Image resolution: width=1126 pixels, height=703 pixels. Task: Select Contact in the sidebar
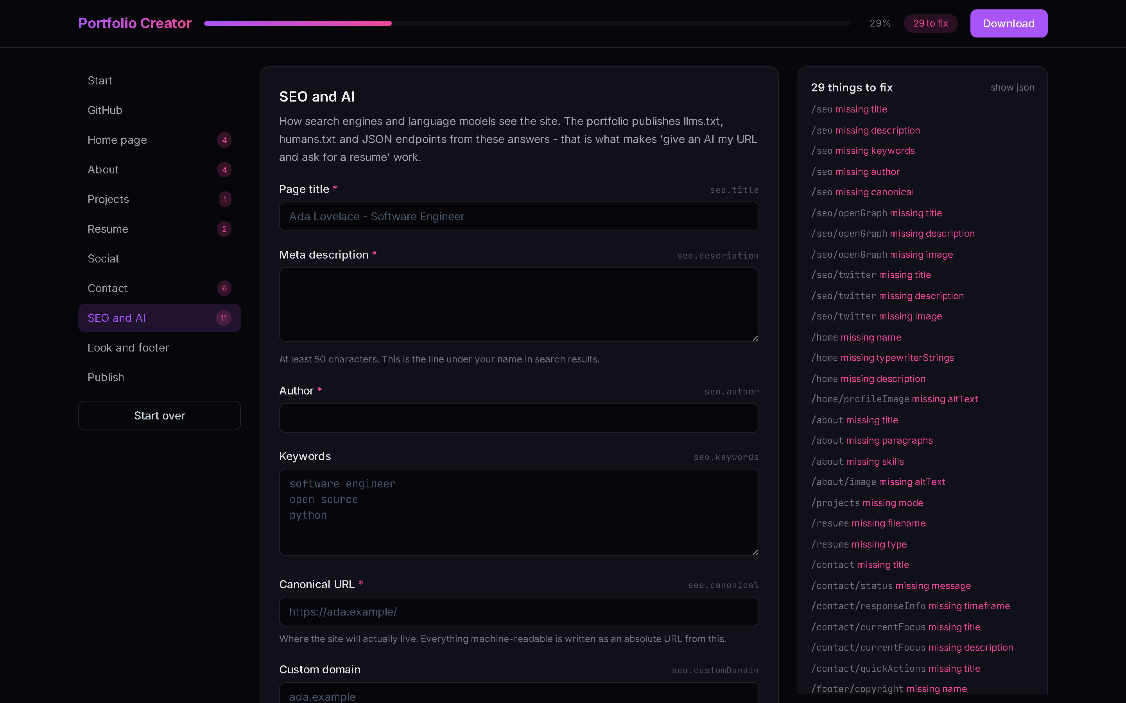[x=159, y=288]
